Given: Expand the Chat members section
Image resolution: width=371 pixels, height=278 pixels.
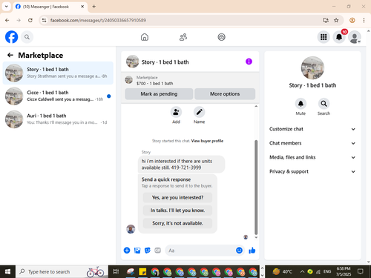Looking at the screenshot, I should click(312, 143).
